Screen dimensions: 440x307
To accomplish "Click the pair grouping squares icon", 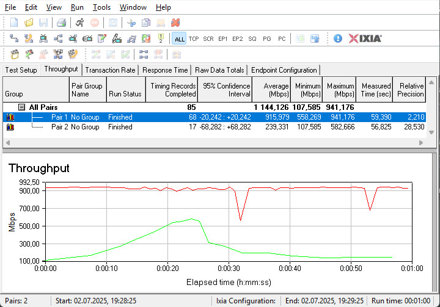I will pyautogui.click(x=144, y=54).
